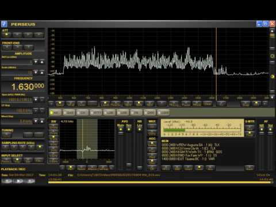Seek on the yellow playback progress bar
This screenshot has width=276, height=207.
click(160, 182)
